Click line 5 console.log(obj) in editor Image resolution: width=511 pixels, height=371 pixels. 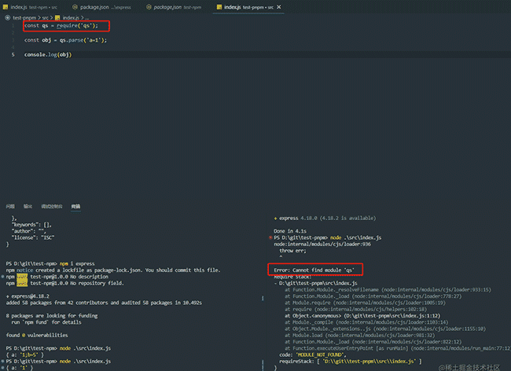pyautogui.click(x=48, y=55)
